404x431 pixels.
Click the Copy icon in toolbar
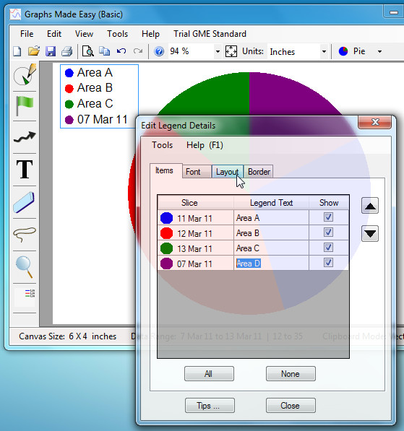(x=105, y=51)
